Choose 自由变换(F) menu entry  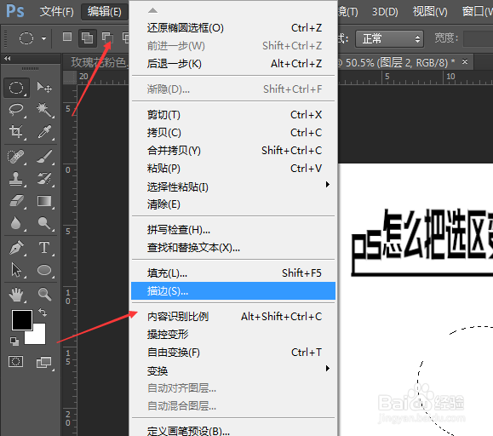tap(233, 353)
